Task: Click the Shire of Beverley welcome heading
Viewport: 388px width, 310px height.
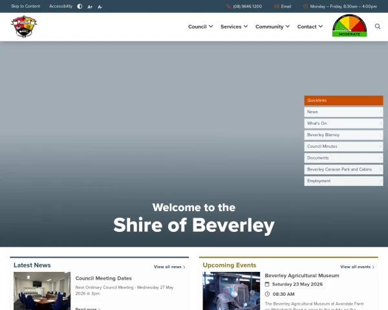Action: click(194, 225)
